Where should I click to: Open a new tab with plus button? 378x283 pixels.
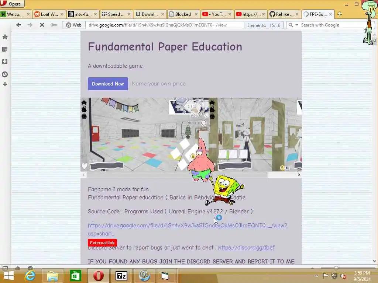point(340,14)
